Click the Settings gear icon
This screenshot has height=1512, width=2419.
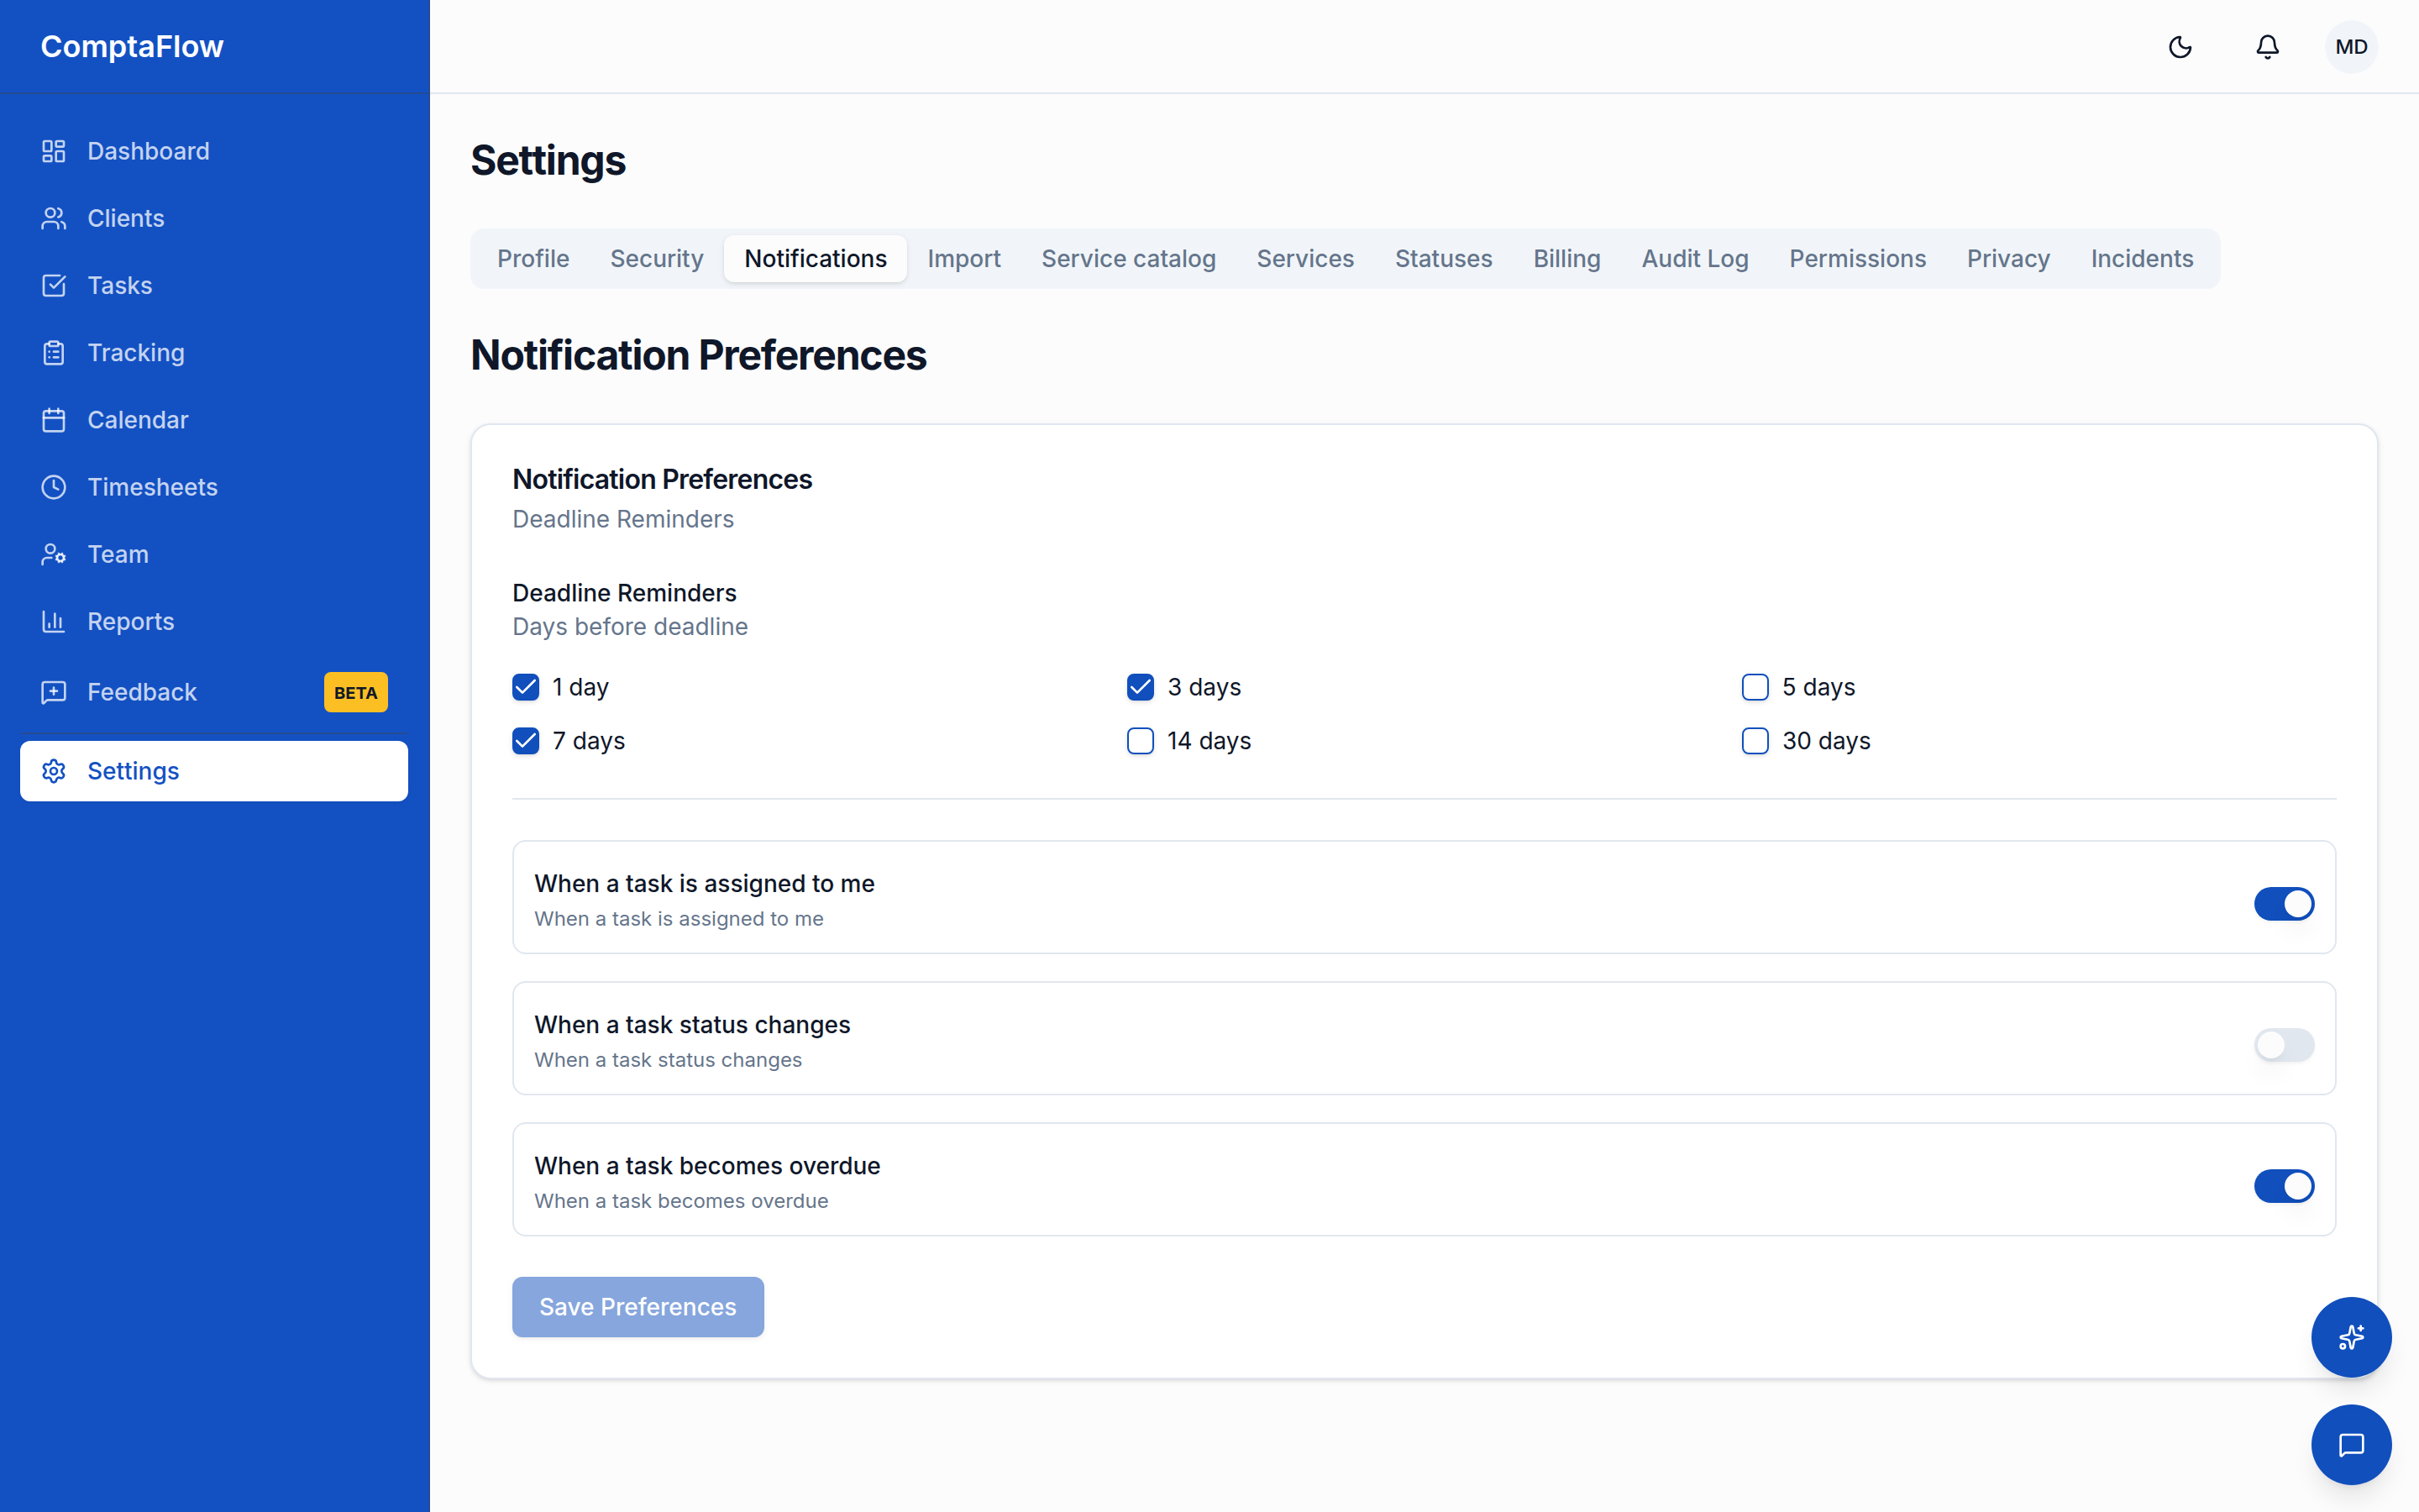[x=54, y=771]
